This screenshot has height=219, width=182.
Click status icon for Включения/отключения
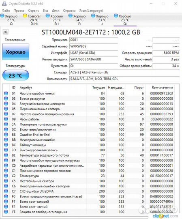coord(6,129)
